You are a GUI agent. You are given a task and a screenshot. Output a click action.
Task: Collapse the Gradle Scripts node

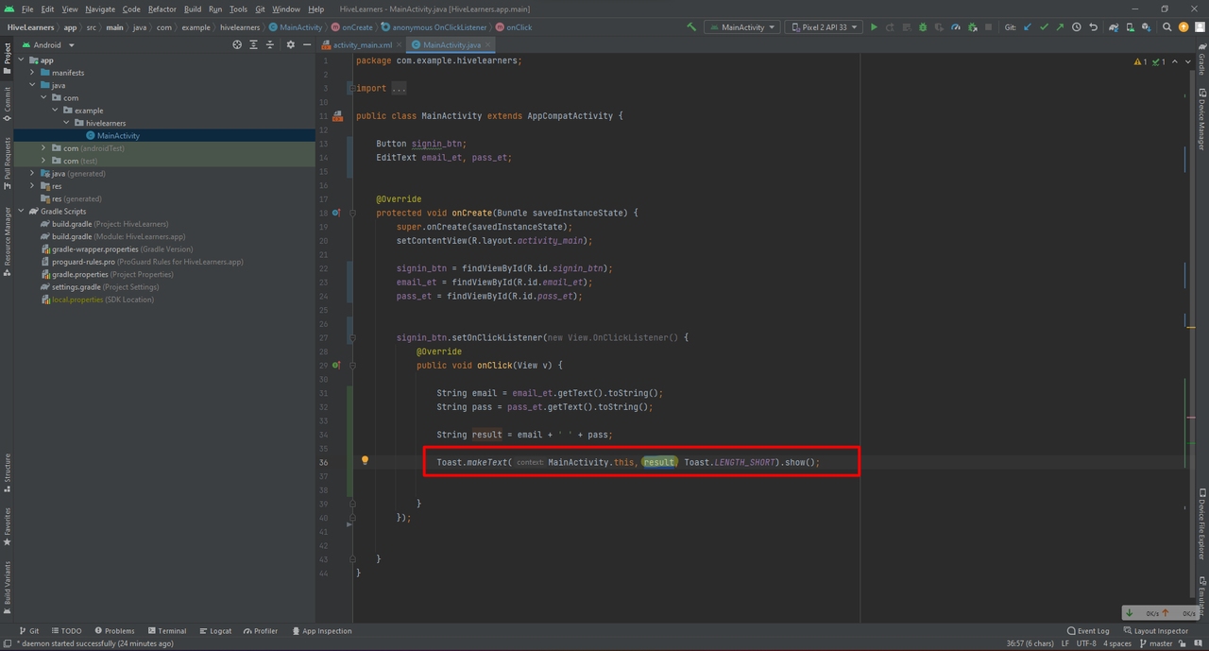pyautogui.click(x=22, y=212)
